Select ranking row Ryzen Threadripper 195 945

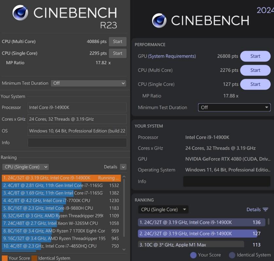click(x=61, y=238)
